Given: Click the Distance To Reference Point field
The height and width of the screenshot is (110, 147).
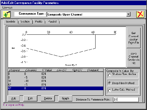Looking at the screenshot, I should coord(126,100).
